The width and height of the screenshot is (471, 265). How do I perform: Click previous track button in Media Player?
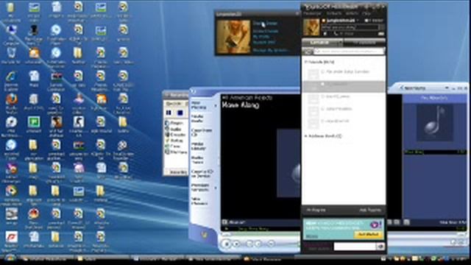(x=249, y=244)
